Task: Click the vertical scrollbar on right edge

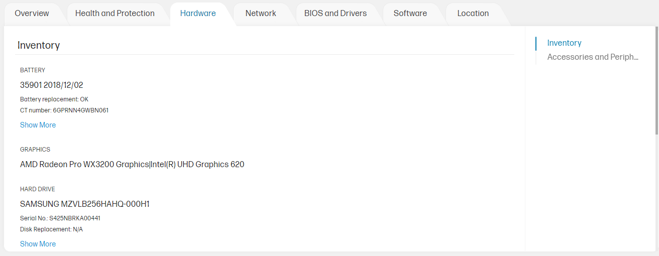Action: tap(656, 80)
